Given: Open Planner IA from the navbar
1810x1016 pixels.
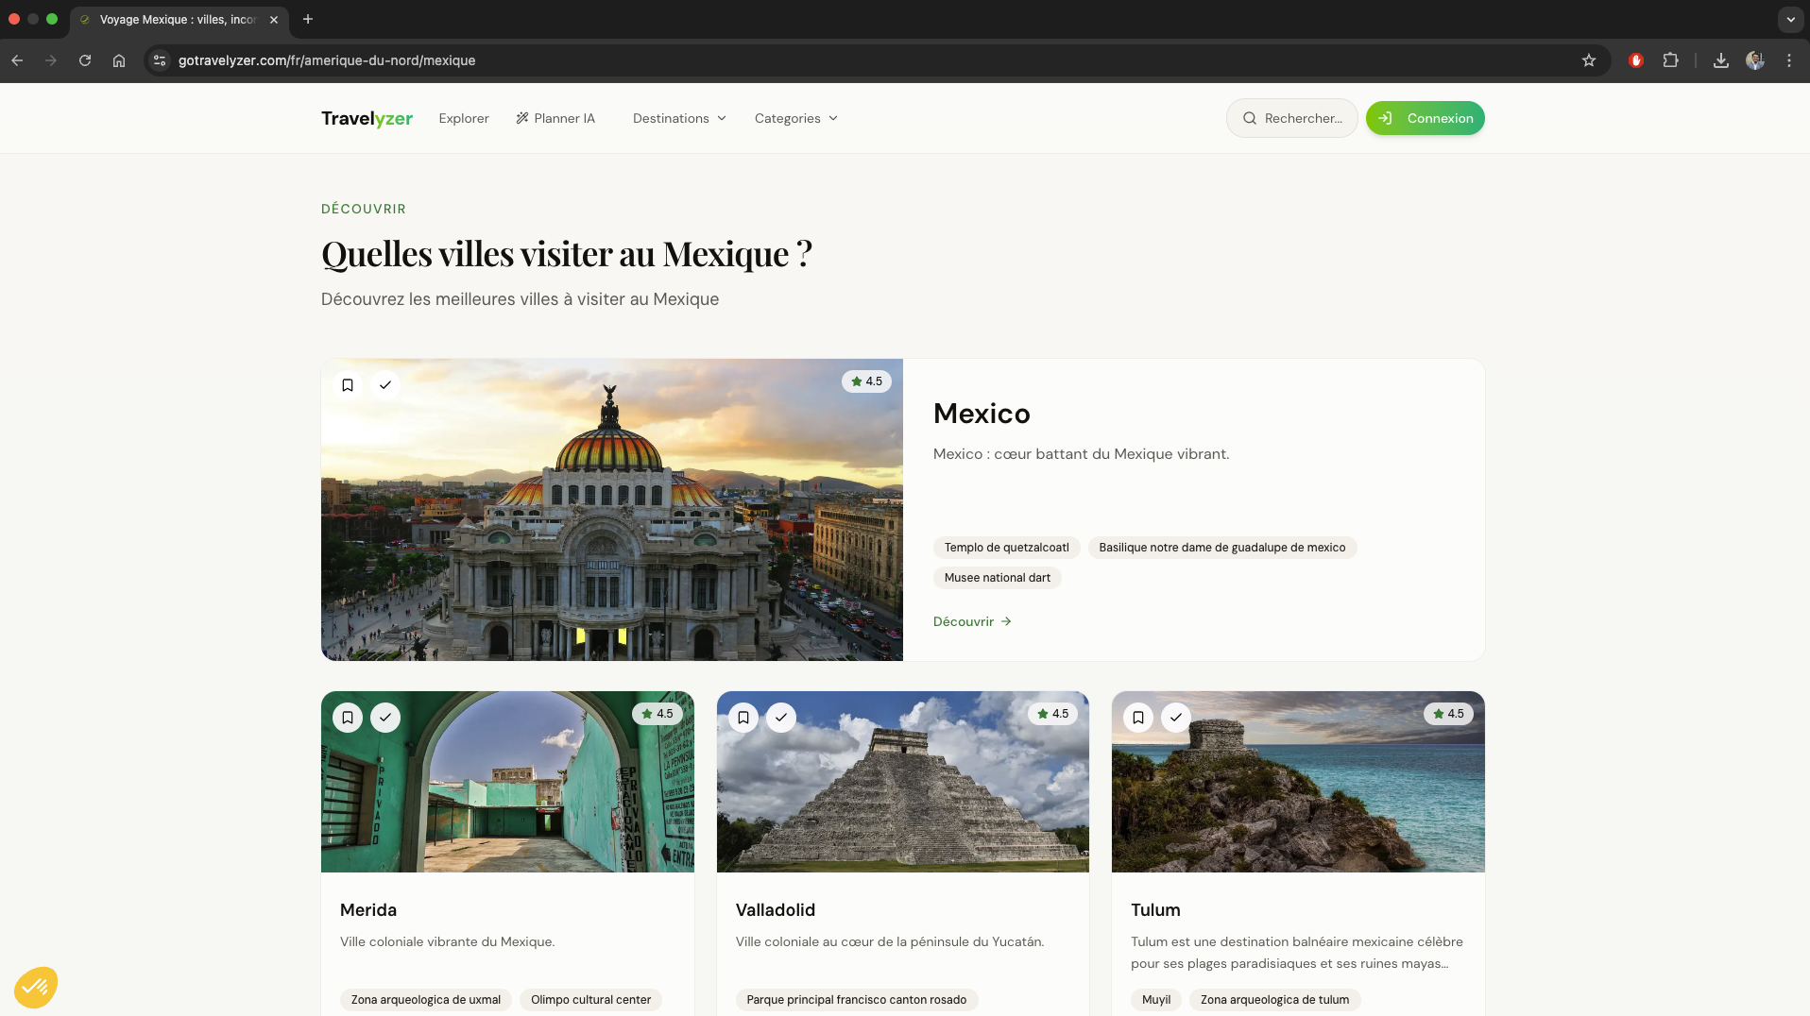Looking at the screenshot, I should click(x=555, y=118).
